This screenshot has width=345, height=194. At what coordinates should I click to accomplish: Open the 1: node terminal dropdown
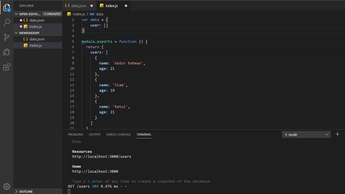[306, 135]
